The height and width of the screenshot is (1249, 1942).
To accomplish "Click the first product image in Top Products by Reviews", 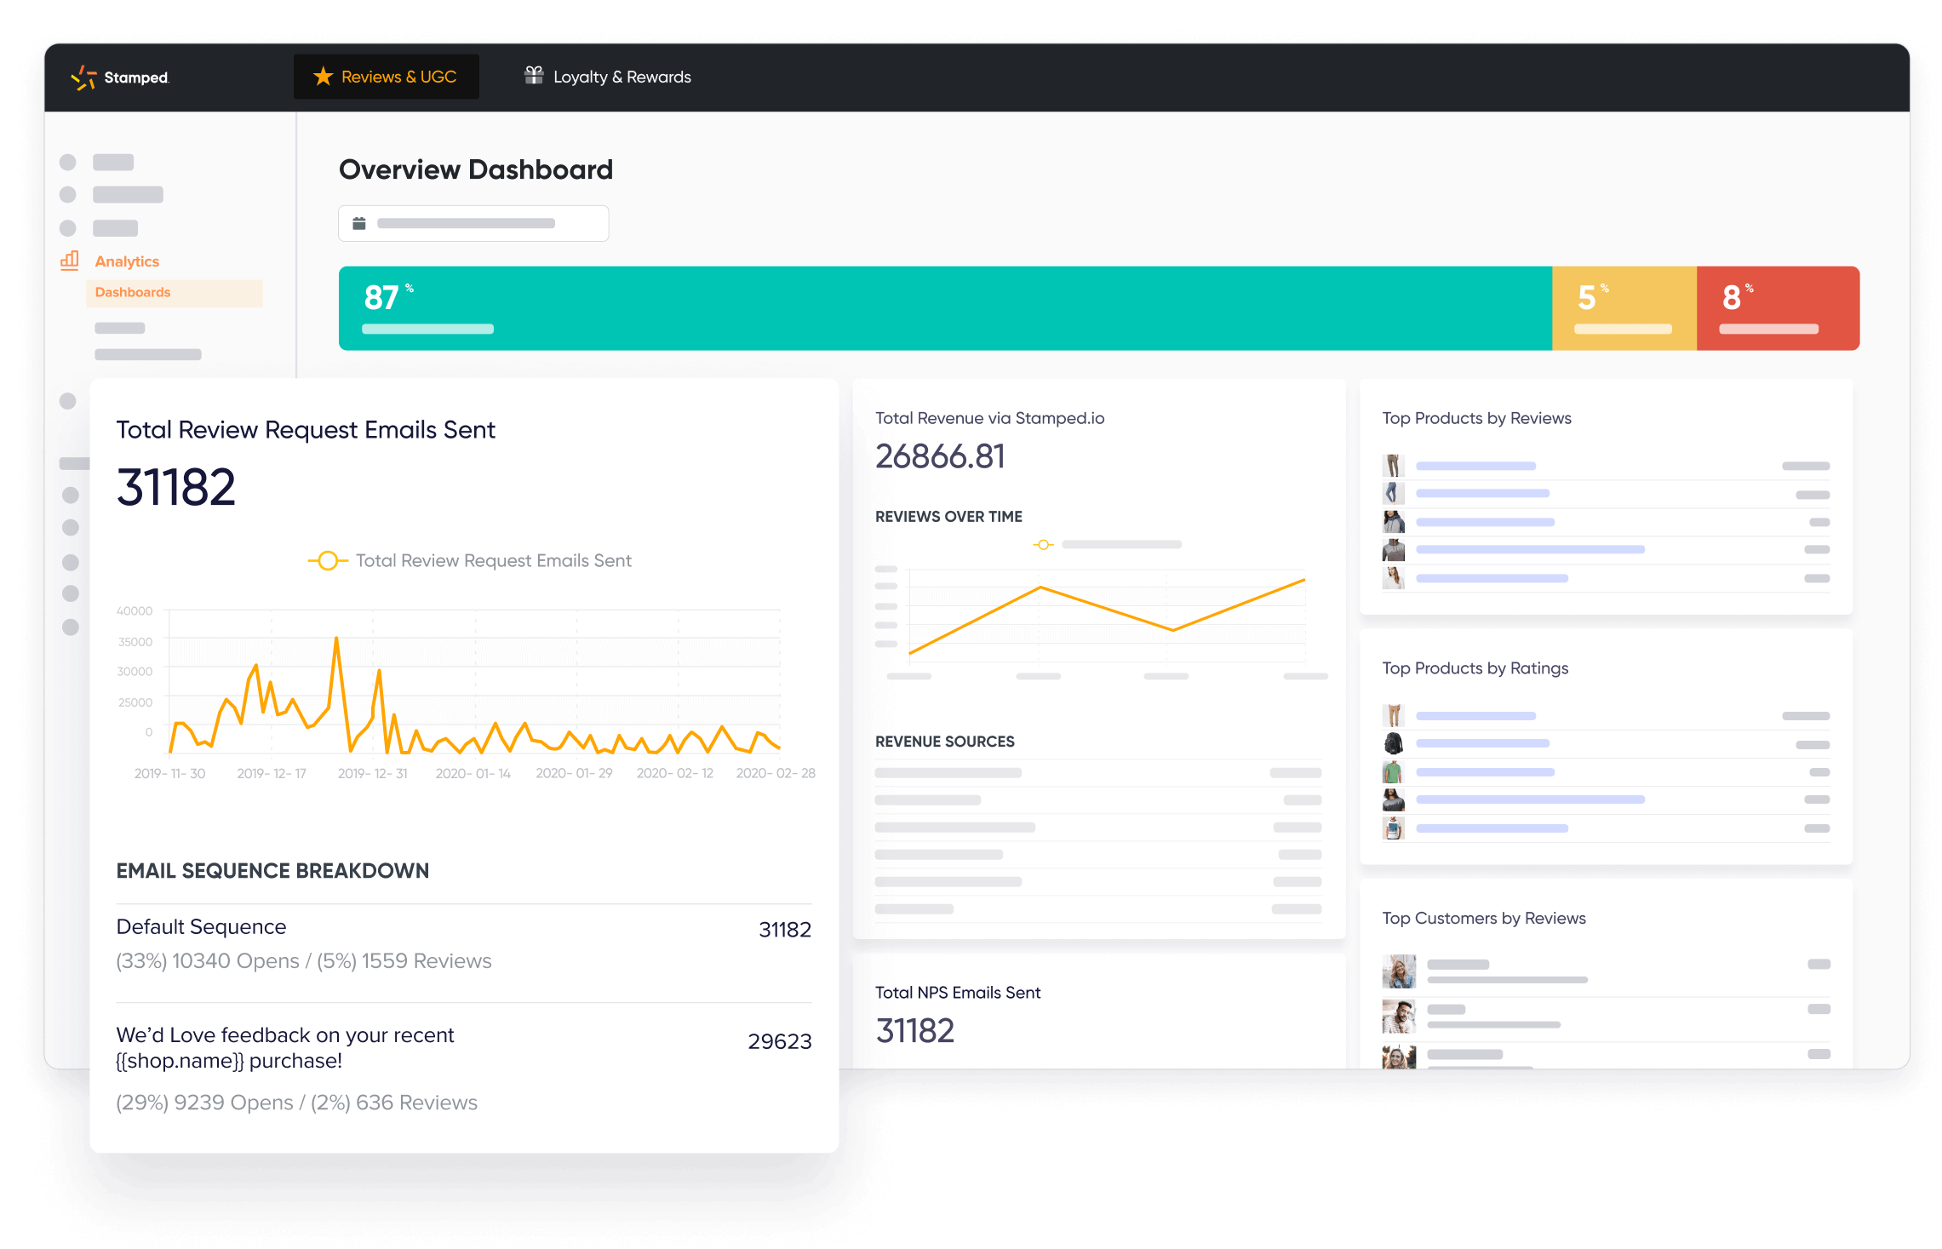I will 1394,465.
